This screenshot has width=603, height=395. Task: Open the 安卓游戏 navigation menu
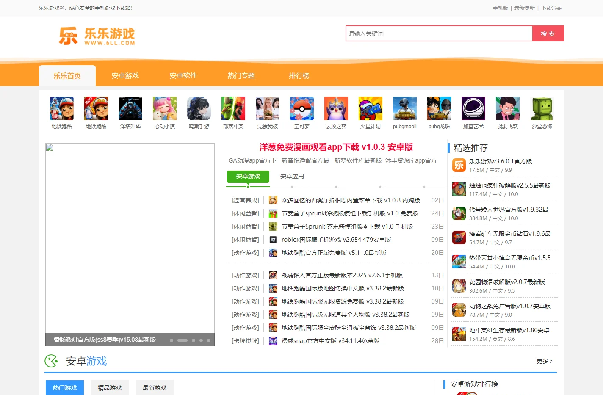point(125,76)
